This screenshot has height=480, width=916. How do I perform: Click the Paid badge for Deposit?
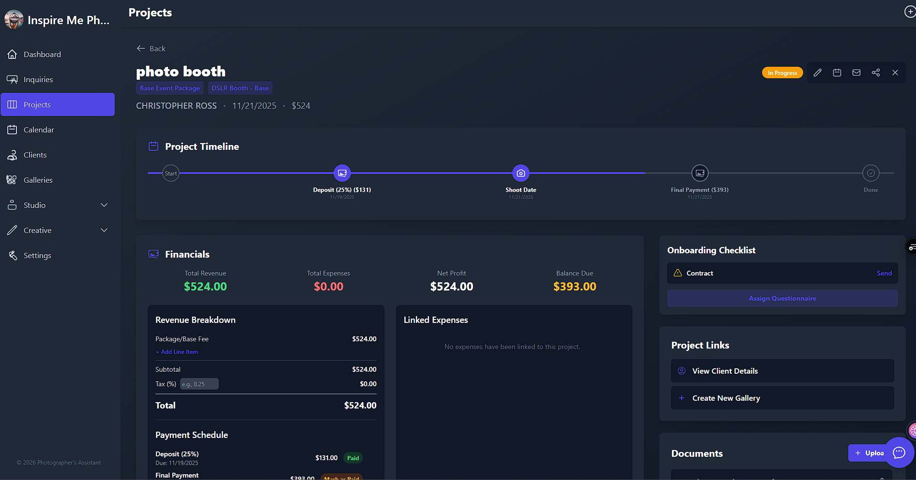tap(353, 458)
